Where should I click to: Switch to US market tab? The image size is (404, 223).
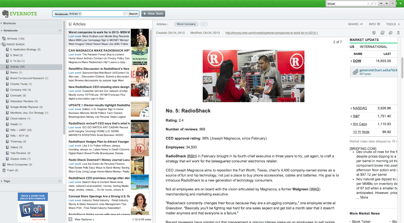pos(352,47)
